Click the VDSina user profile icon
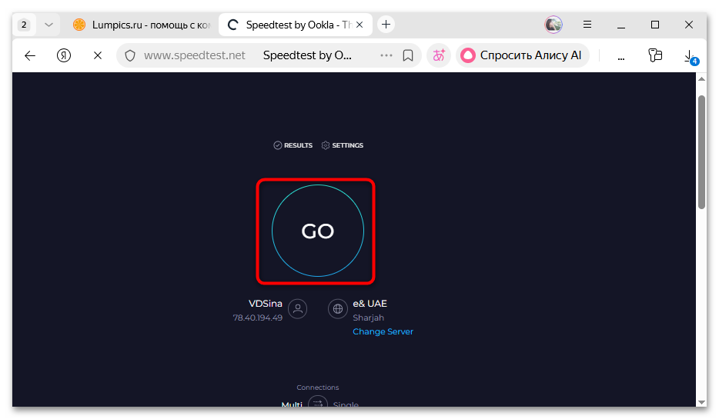 tap(298, 308)
